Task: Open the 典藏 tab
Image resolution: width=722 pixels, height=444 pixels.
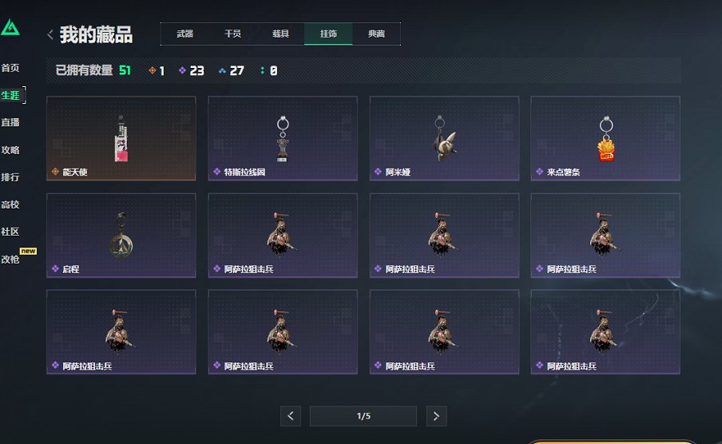Action: coord(376,34)
